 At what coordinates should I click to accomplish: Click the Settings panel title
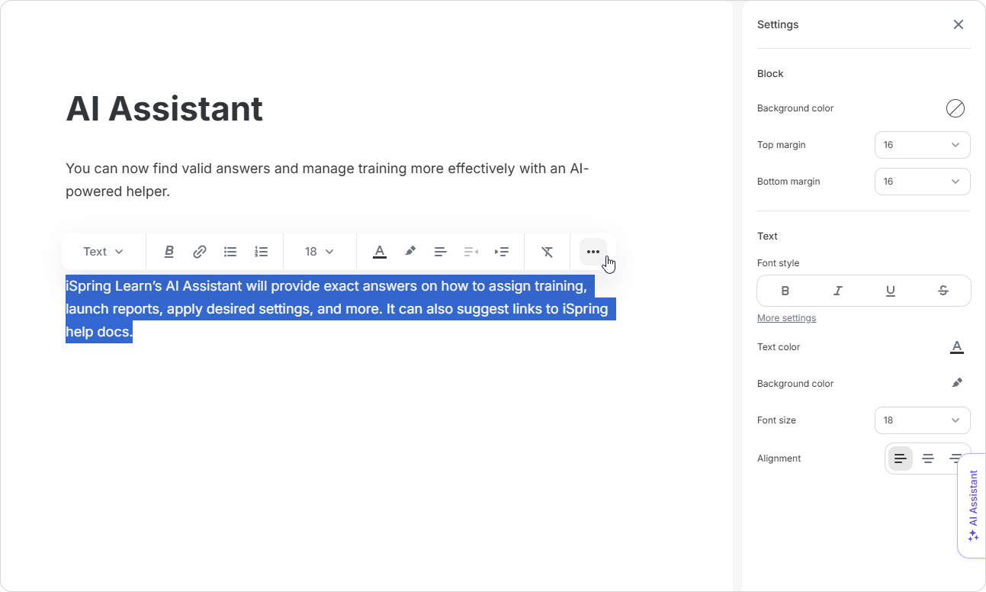tap(778, 24)
